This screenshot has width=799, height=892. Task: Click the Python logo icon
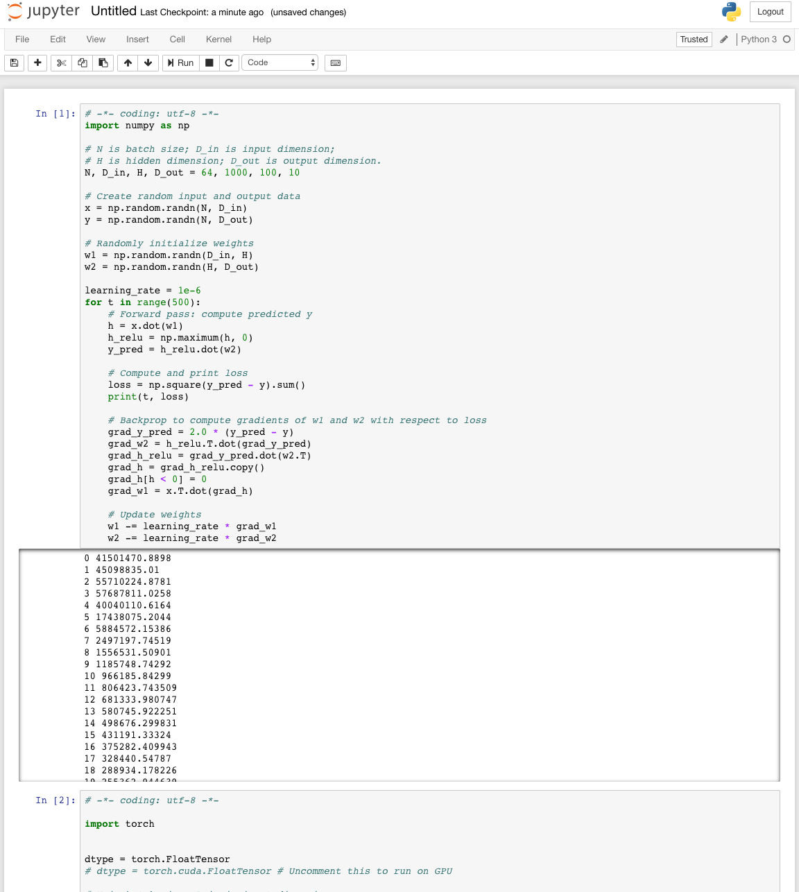[731, 12]
